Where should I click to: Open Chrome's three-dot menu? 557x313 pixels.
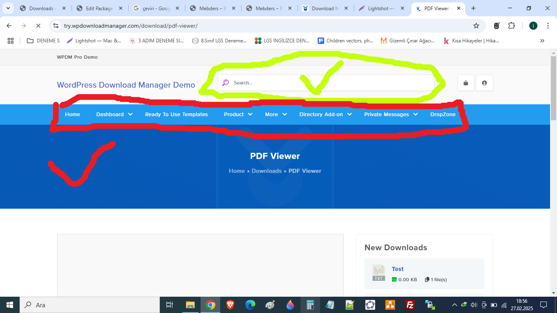[548, 26]
